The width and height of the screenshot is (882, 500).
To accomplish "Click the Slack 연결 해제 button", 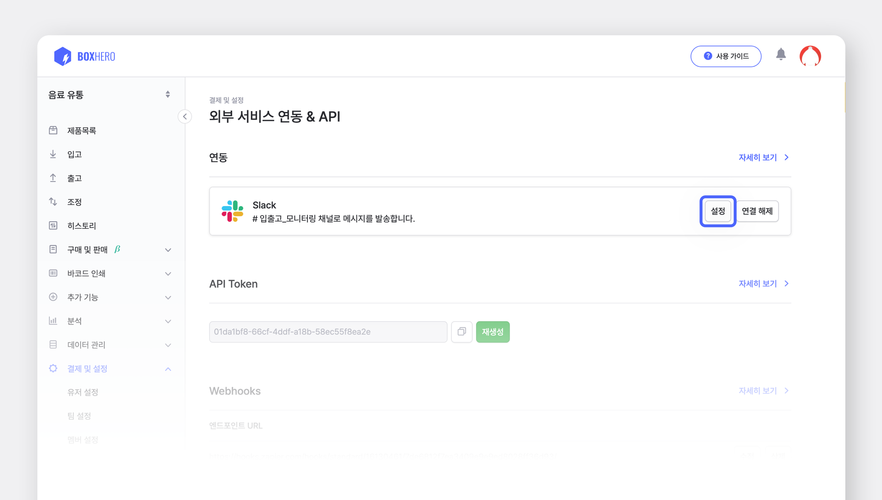I will 757,211.
